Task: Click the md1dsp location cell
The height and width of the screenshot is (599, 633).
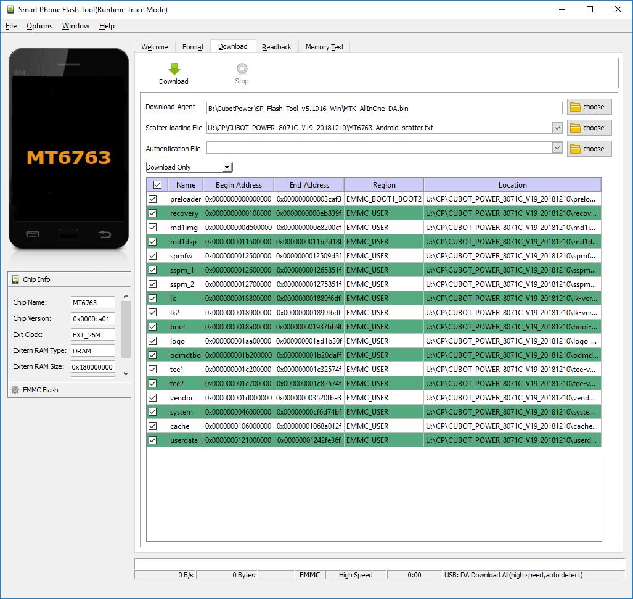Action: click(513, 242)
